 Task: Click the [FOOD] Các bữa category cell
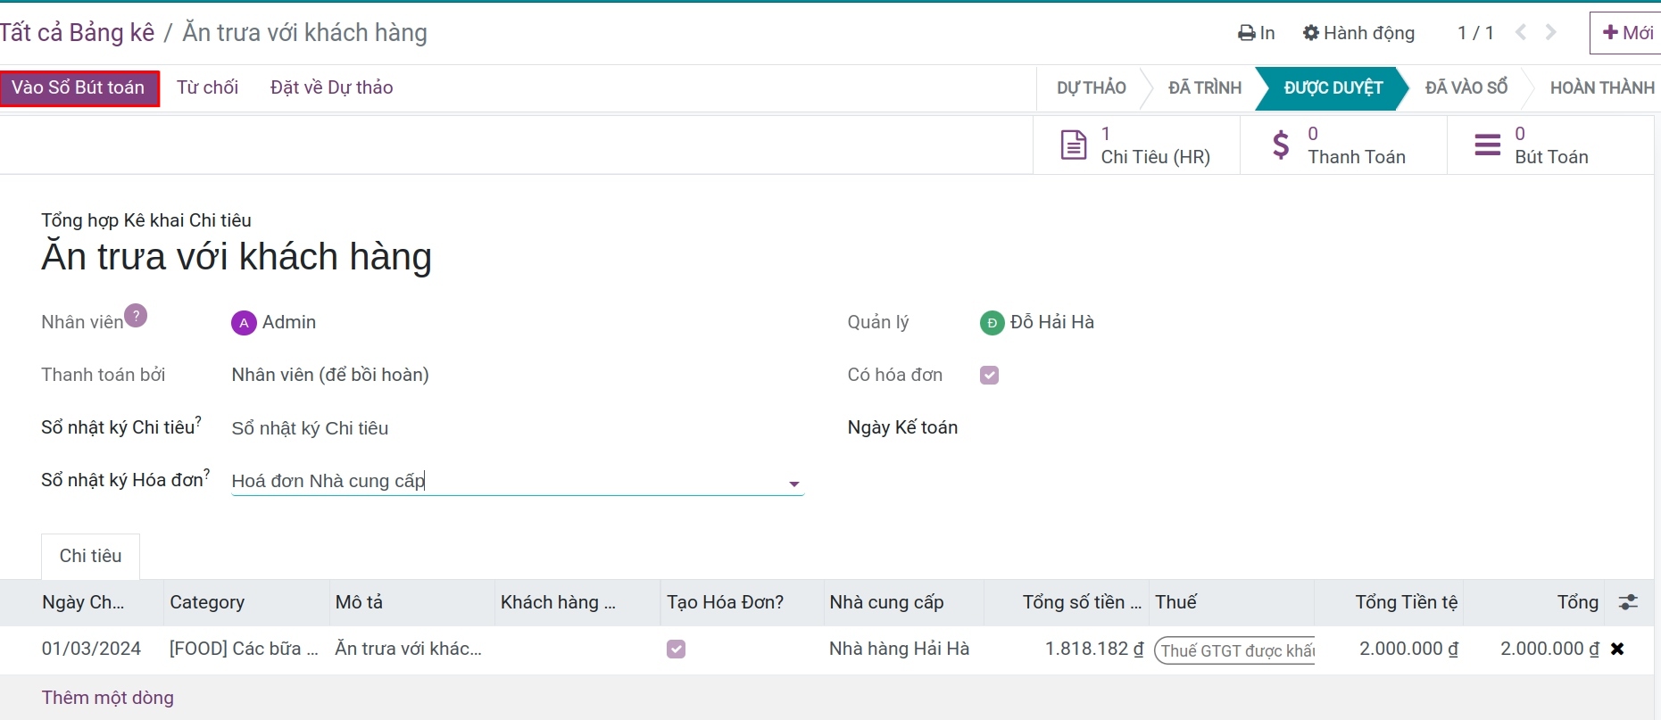(x=244, y=649)
